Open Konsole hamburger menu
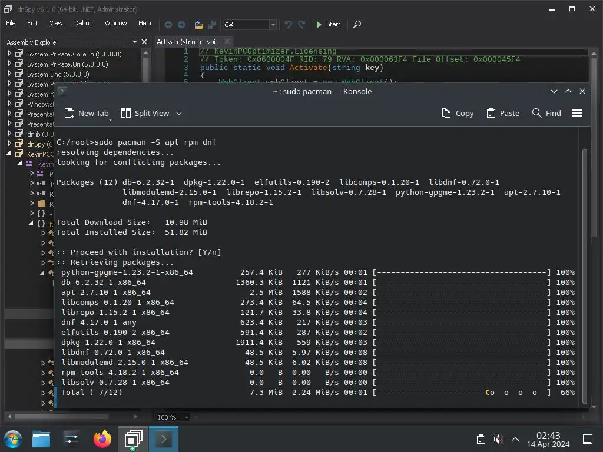This screenshot has height=452, width=603. click(577, 114)
